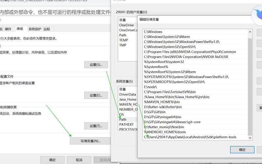The height and width of the screenshot is (164, 262).
Task: Select DriverData in system variables list
Action: tap(128, 94)
